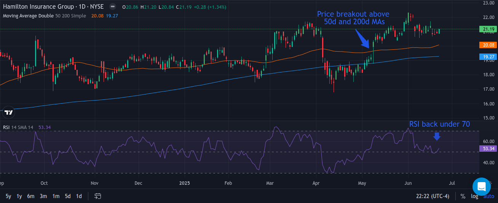Click the Apr time axis label
This screenshot has height=203, width=498.
pos(316,183)
